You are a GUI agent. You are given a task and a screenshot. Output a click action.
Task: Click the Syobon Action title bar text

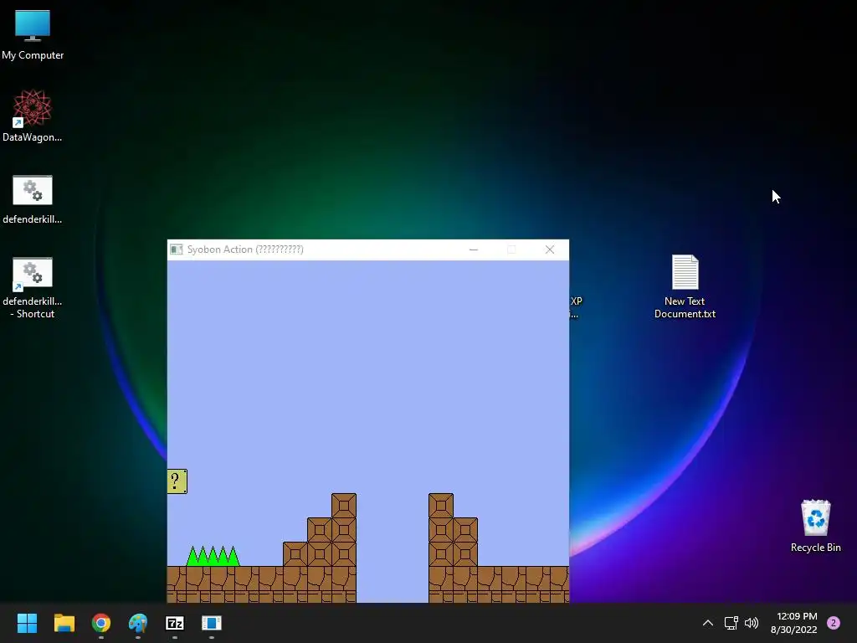(x=245, y=249)
